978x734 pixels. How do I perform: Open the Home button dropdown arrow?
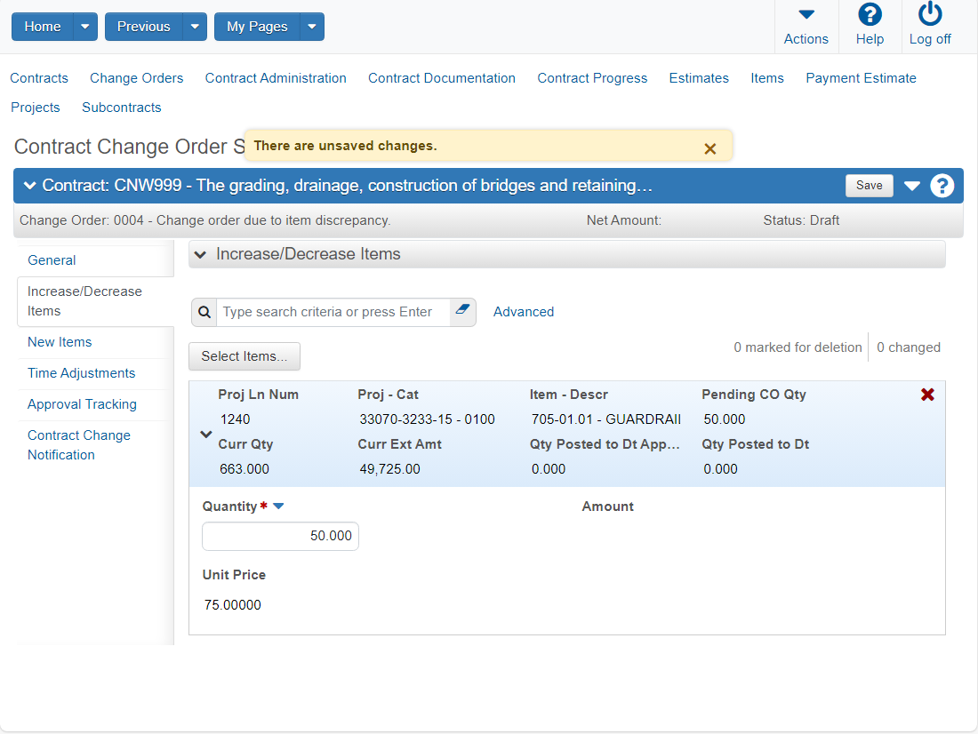(85, 27)
